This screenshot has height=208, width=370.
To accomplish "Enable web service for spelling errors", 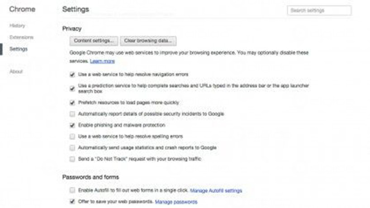I will pyautogui.click(x=72, y=137).
